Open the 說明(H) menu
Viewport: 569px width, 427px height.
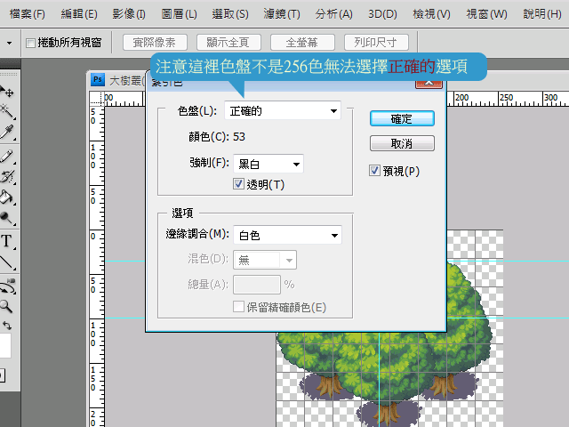click(x=542, y=14)
